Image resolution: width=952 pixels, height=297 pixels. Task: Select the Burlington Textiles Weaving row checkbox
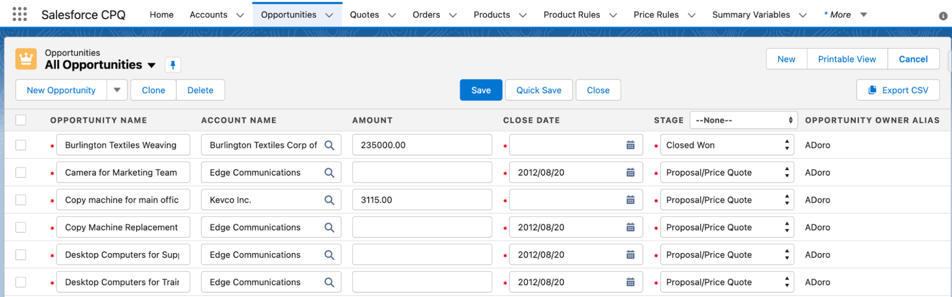tap(21, 145)
